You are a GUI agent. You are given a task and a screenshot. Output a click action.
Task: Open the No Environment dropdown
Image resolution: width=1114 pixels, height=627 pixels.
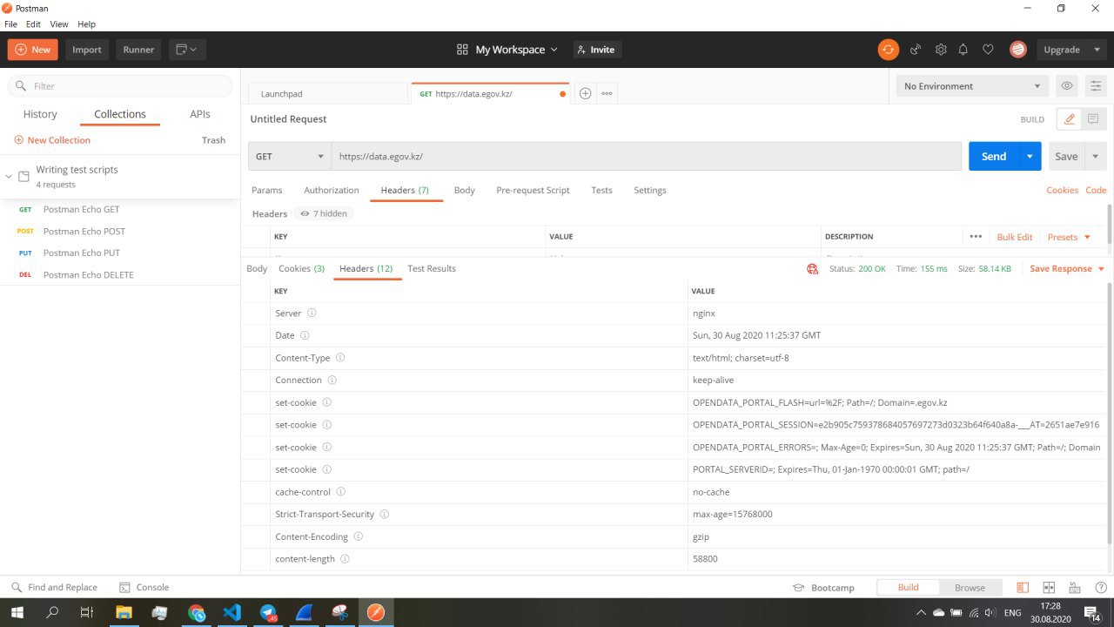[972, 86]
